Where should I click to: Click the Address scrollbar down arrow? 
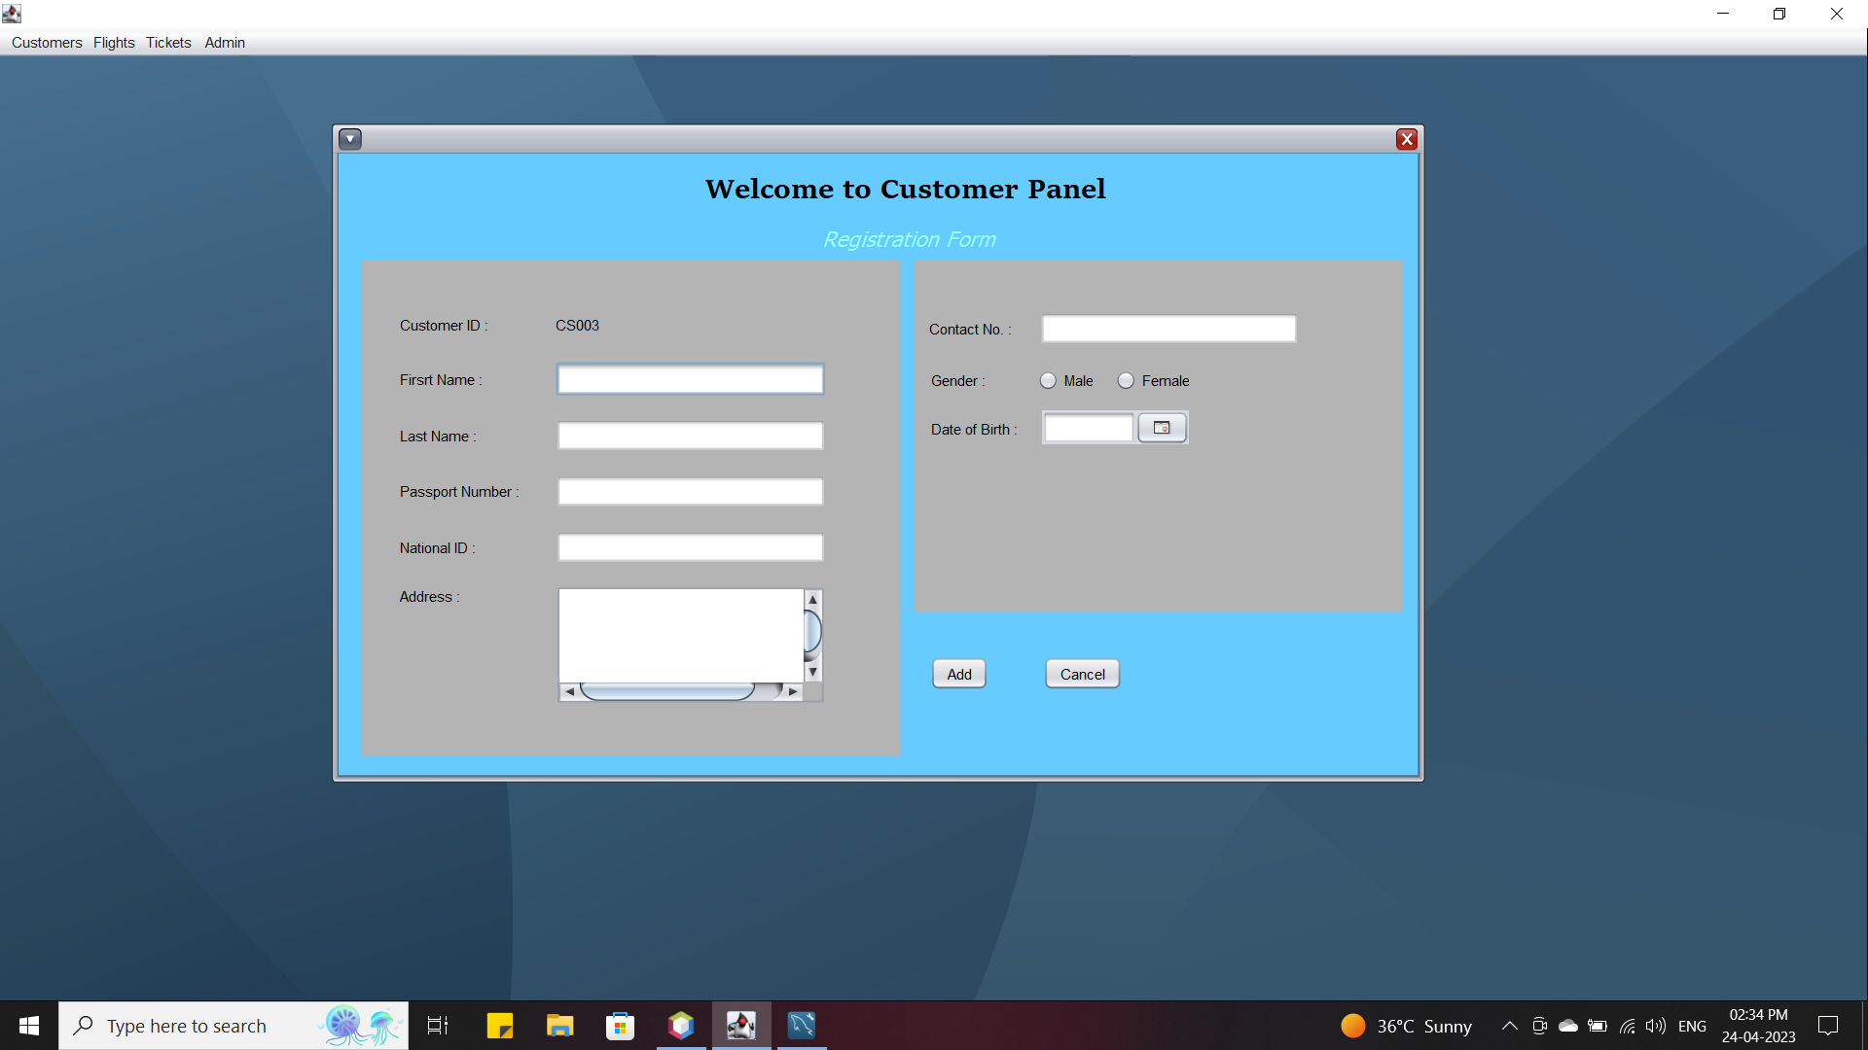pyautogui.click(x=813, y=672)
